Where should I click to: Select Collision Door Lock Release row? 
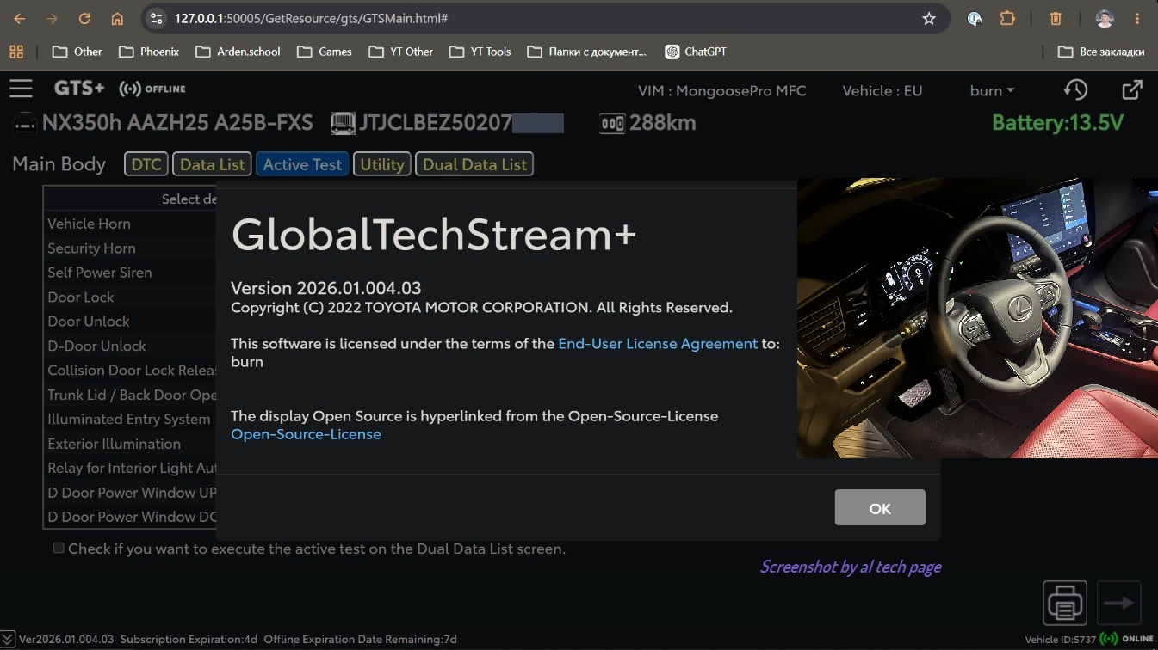131,371
